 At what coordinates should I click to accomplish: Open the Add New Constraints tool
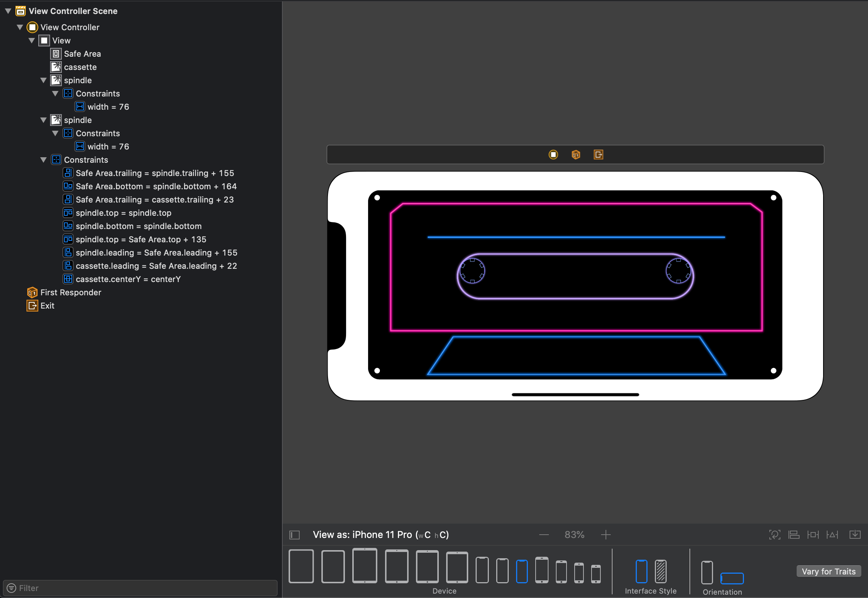click(812, 535)
